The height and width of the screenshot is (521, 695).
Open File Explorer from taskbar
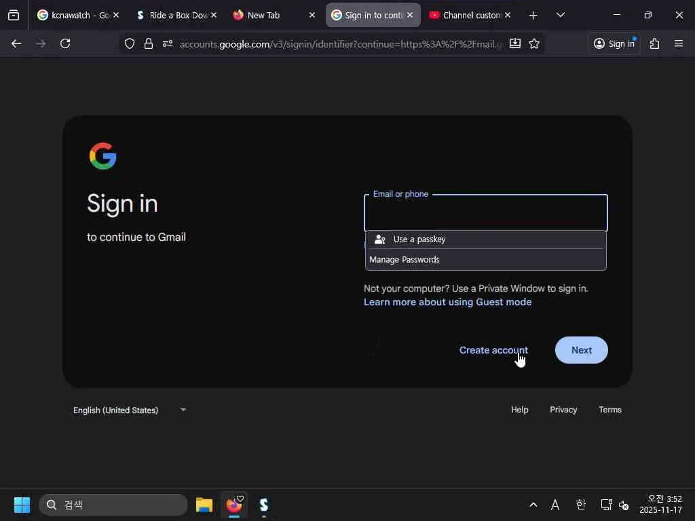click(204, 505)
